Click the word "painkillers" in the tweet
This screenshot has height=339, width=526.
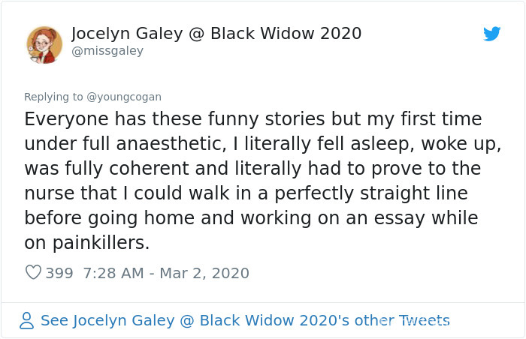pyautogui.click(x=101, y=242)
